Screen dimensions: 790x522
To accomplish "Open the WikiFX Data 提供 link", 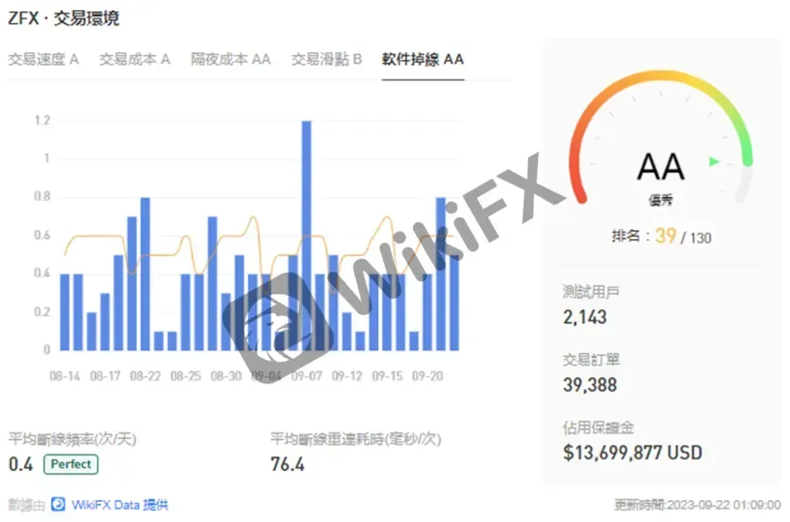I will click(x=120, y=505).
